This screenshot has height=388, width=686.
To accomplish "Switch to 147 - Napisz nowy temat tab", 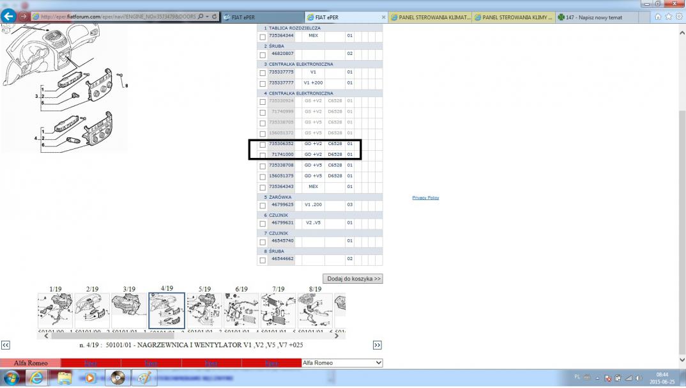I will click(x=597, y=17).
